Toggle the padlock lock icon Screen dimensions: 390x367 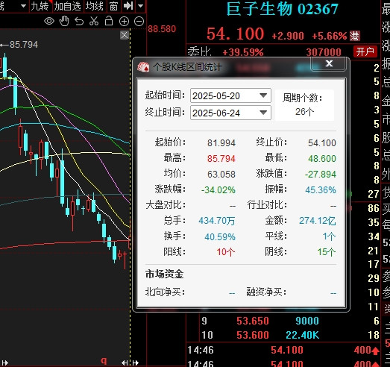tap(109, 21)
